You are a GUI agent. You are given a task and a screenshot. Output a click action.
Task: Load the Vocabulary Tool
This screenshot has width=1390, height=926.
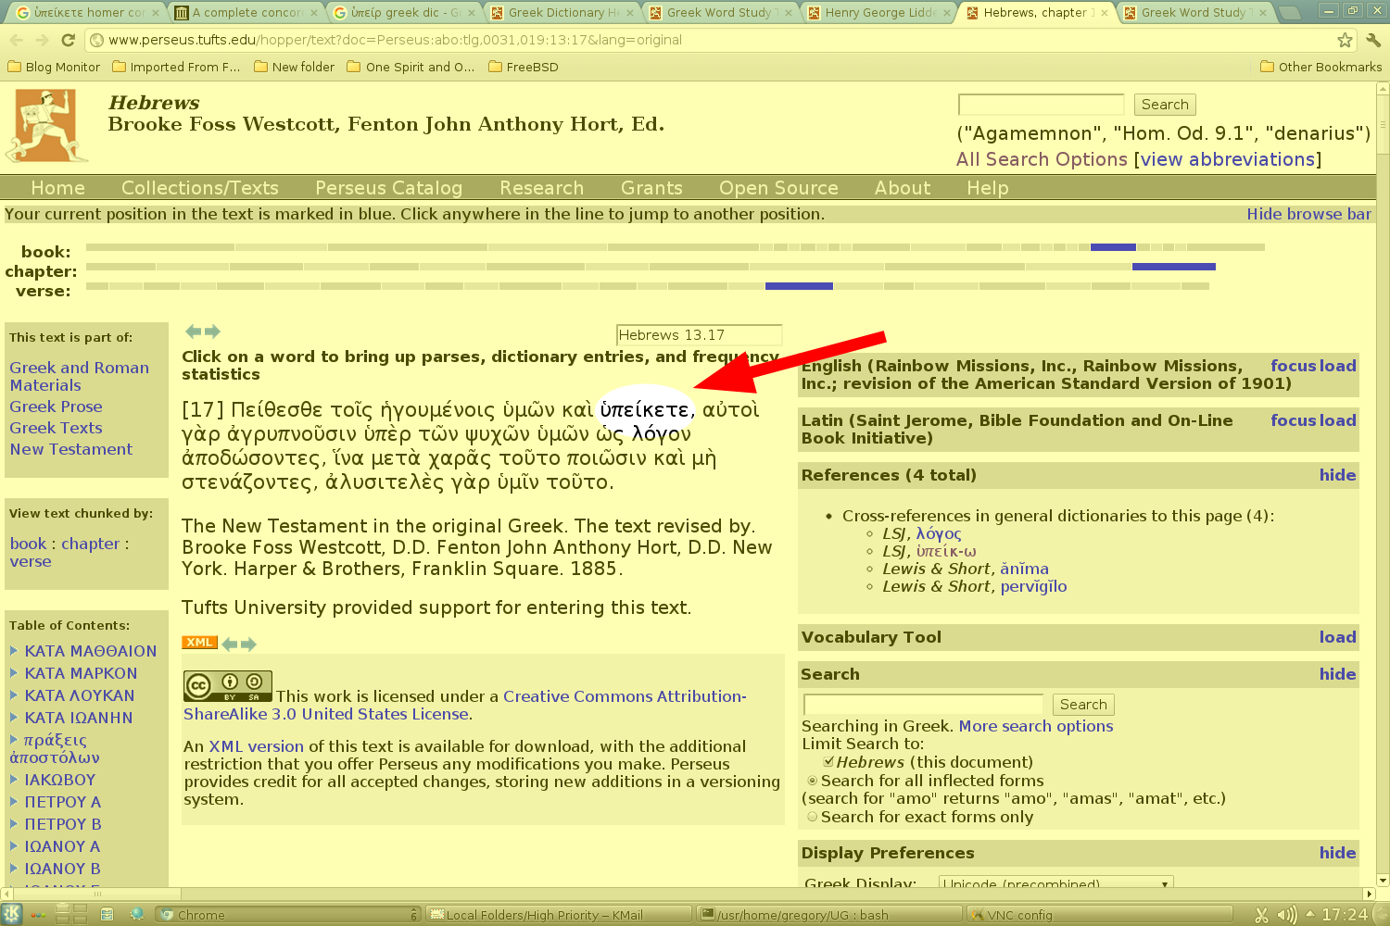(x=1338, y=637)
